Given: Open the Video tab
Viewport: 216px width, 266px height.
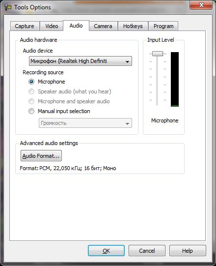Looking at the screenshot, I should (x=52, y=26).
